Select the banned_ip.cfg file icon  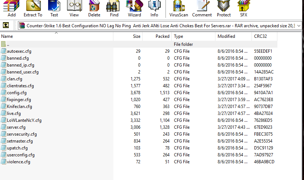[3, 65]
